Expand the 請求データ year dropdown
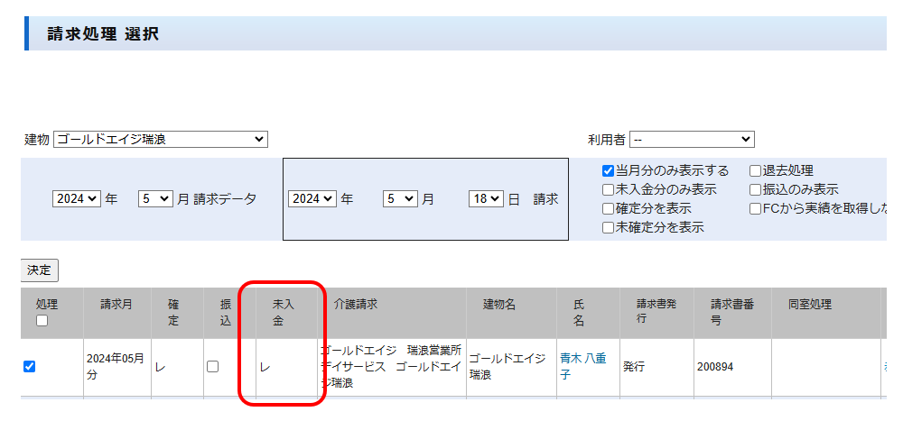The image size is (903, 421). [x=77, y=199]
